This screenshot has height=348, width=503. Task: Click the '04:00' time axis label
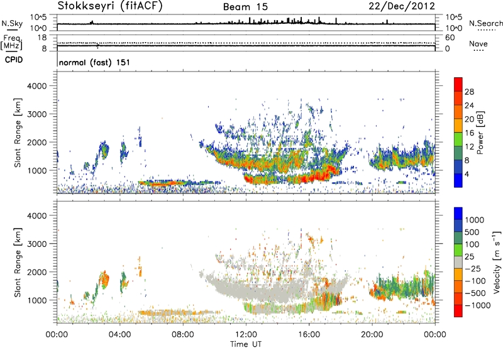point(120,335)
